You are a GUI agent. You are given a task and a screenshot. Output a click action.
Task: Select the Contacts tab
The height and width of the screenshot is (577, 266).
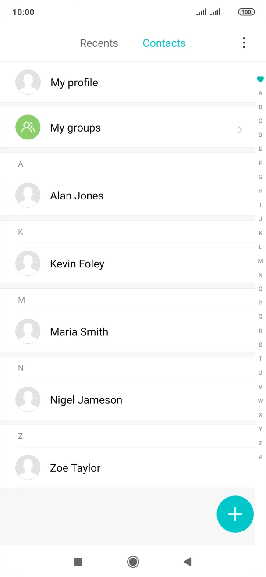tap(164, 43)
